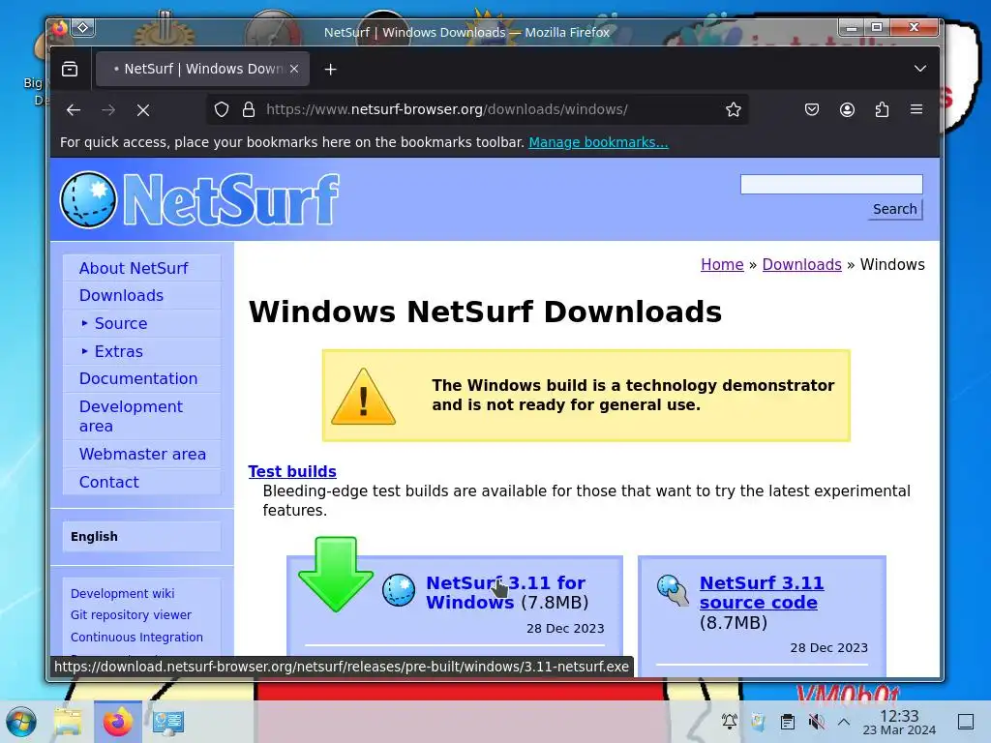Image resolution: width=991 pixels, height=743 pixels.
Task: Open the Development wiki link
Action: click(123, 593)
